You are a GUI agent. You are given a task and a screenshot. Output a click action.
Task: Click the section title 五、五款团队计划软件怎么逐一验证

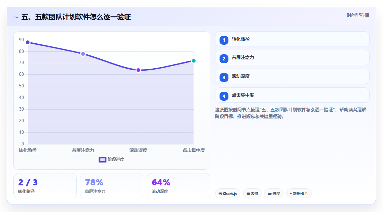pos(76,17)
